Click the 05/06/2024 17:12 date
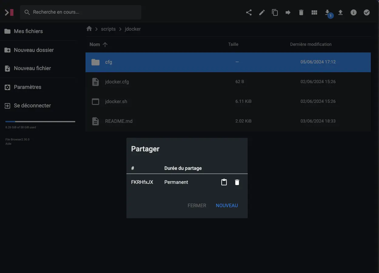This screenshot has height=273, width=379. click(318, 62)
